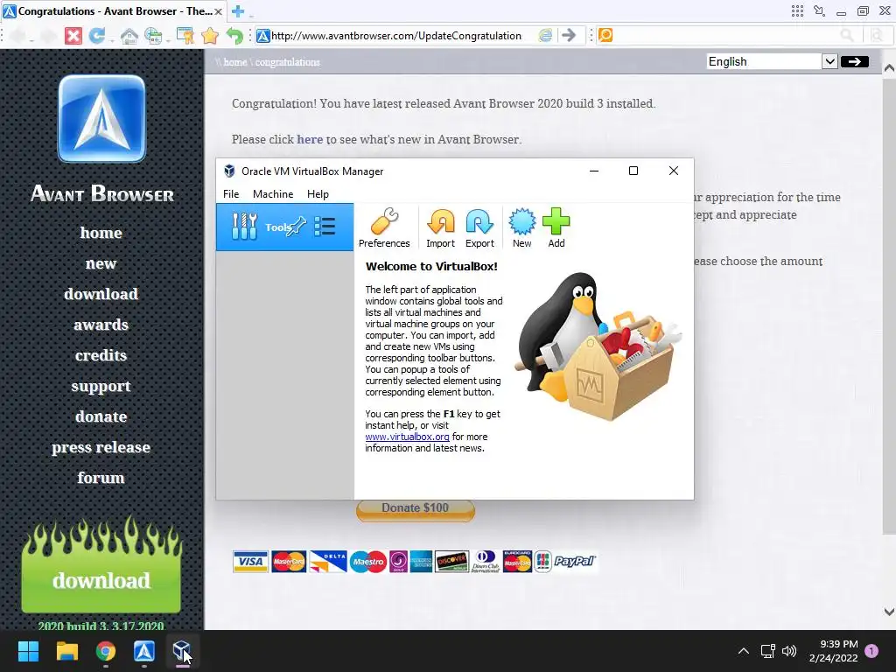Click 'home' in Avant sidebar

coord(101,233)
